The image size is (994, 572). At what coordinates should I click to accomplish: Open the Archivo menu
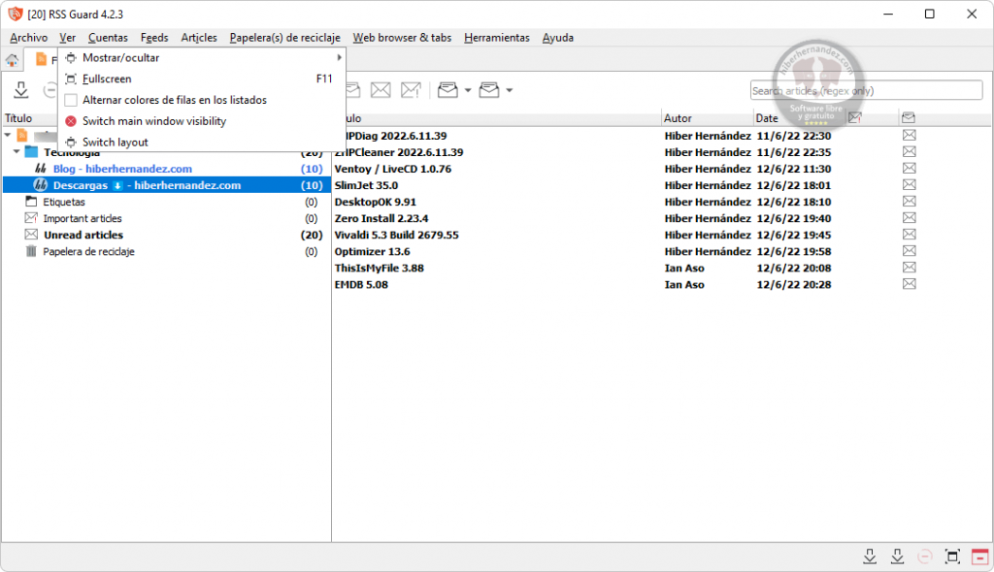coord(28,38)
